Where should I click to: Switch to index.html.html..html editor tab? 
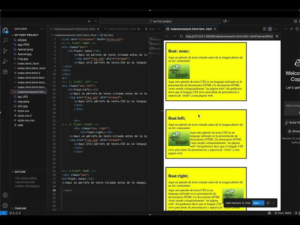point(122,29)
